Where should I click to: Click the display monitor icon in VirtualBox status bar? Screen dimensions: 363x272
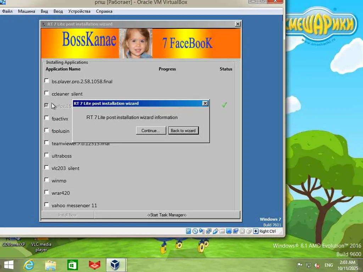click(x=229, y=231)
